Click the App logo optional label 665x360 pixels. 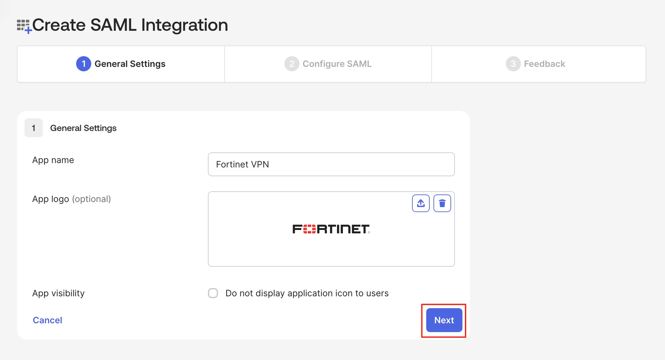point(71,199)
